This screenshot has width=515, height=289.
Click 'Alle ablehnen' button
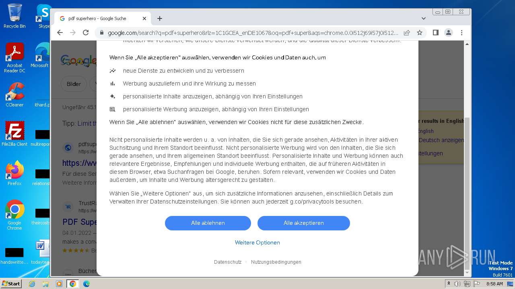coord(208,223)
